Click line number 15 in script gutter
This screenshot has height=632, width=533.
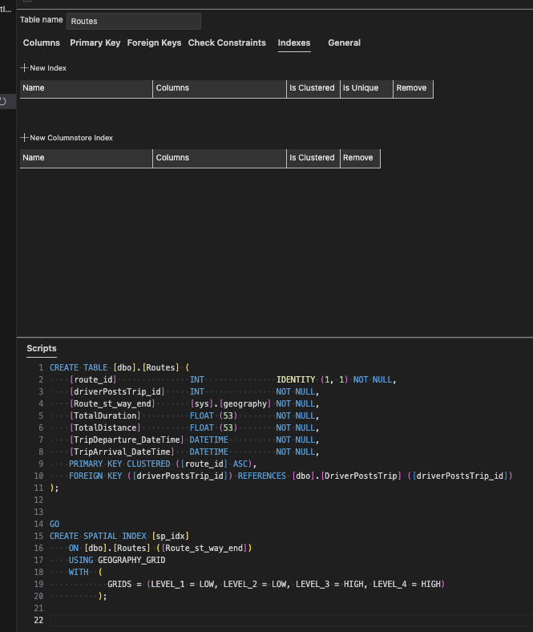tap(38, 536)
